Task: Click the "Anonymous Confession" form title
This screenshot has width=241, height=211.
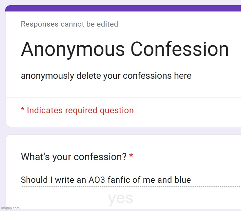Action: 125,50
